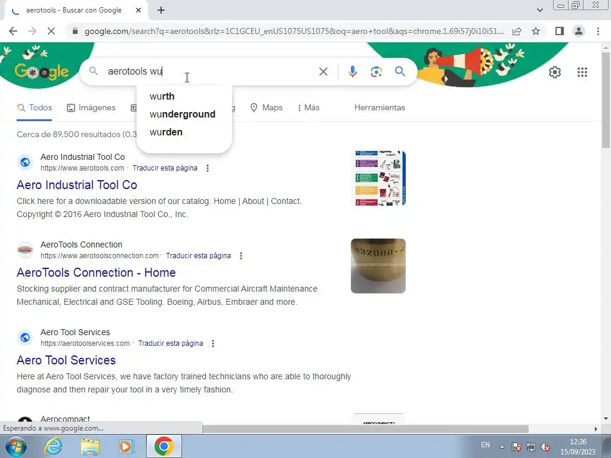
Task: Stop loading the page
Action: [51, 31]
